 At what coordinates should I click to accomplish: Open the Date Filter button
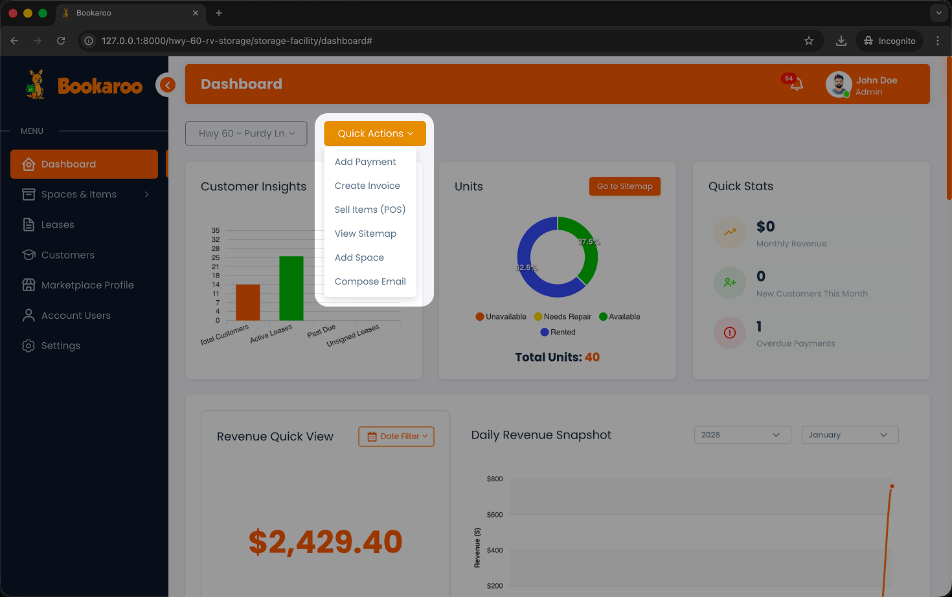click(396, 437)
